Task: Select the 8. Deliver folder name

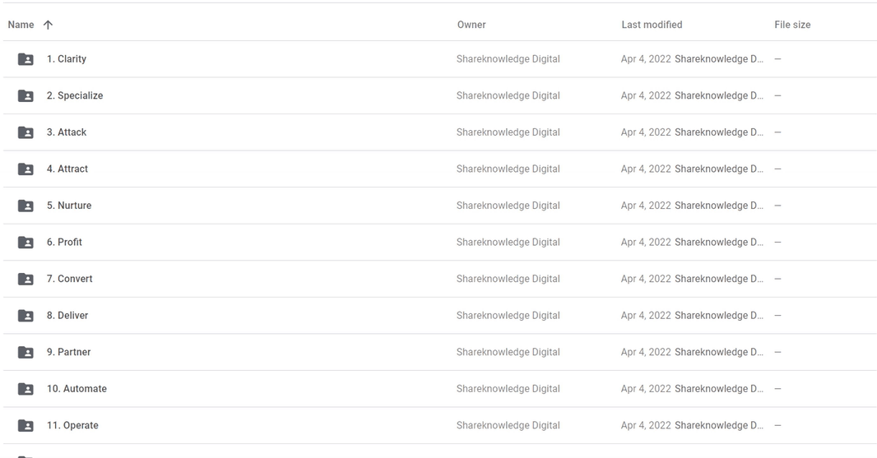Action: pyautogui.click(x=67, y=316)
